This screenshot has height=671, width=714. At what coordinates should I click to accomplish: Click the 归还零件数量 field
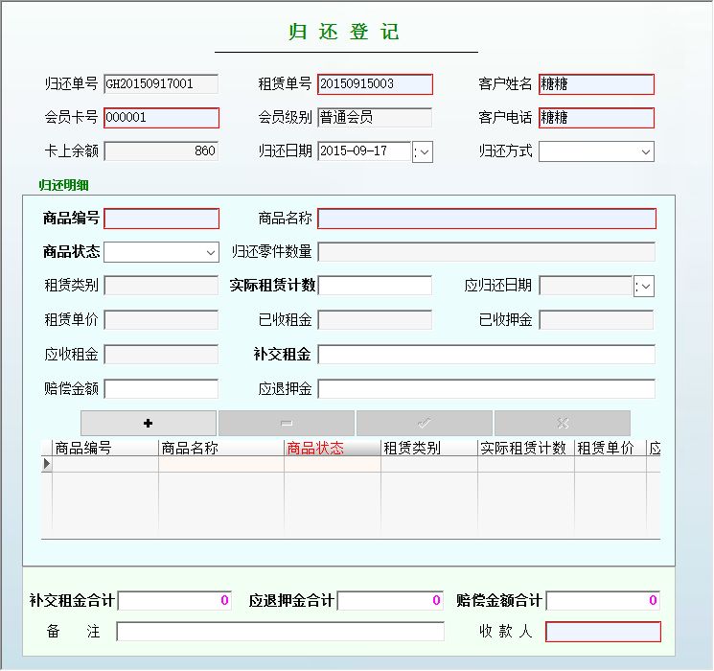486,252
